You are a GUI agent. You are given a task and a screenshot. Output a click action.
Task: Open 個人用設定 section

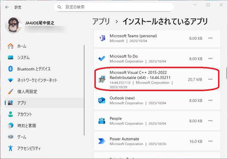point(44,91)
